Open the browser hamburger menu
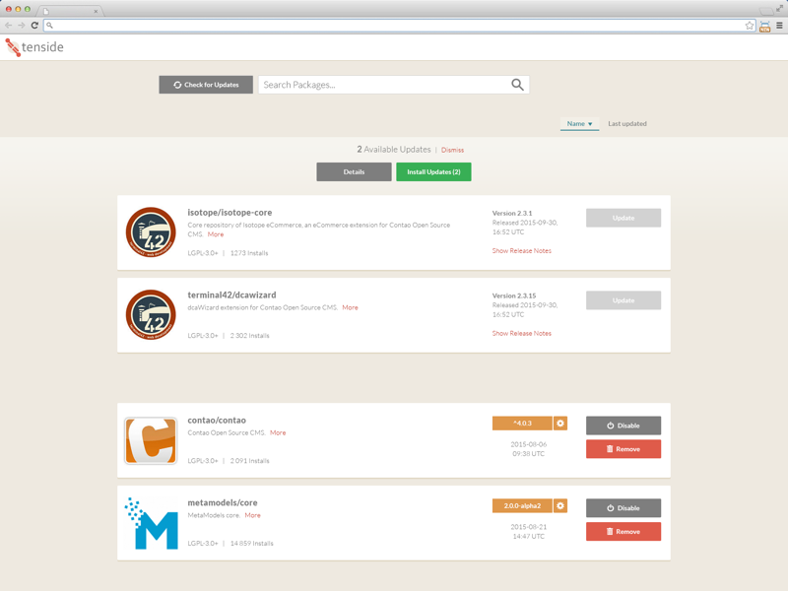 pos(779,26)
